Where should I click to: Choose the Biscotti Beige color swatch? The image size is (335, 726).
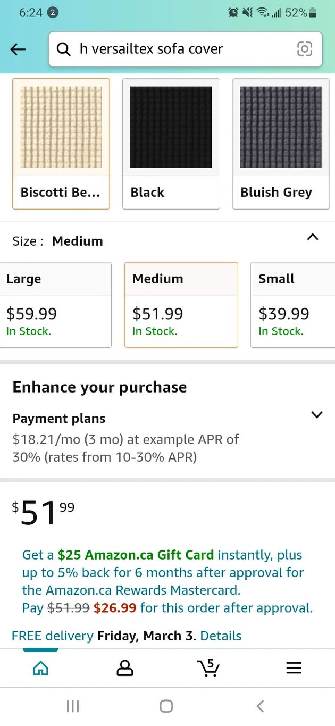(61, 144)
